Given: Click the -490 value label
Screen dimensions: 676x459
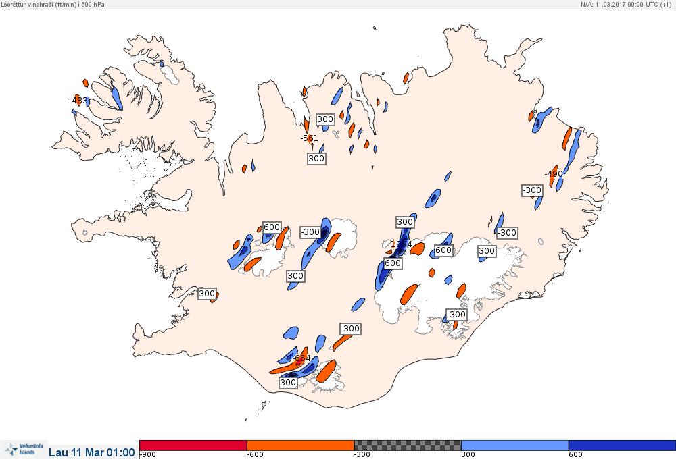Looking at the screenshot, I should [554, 174].
